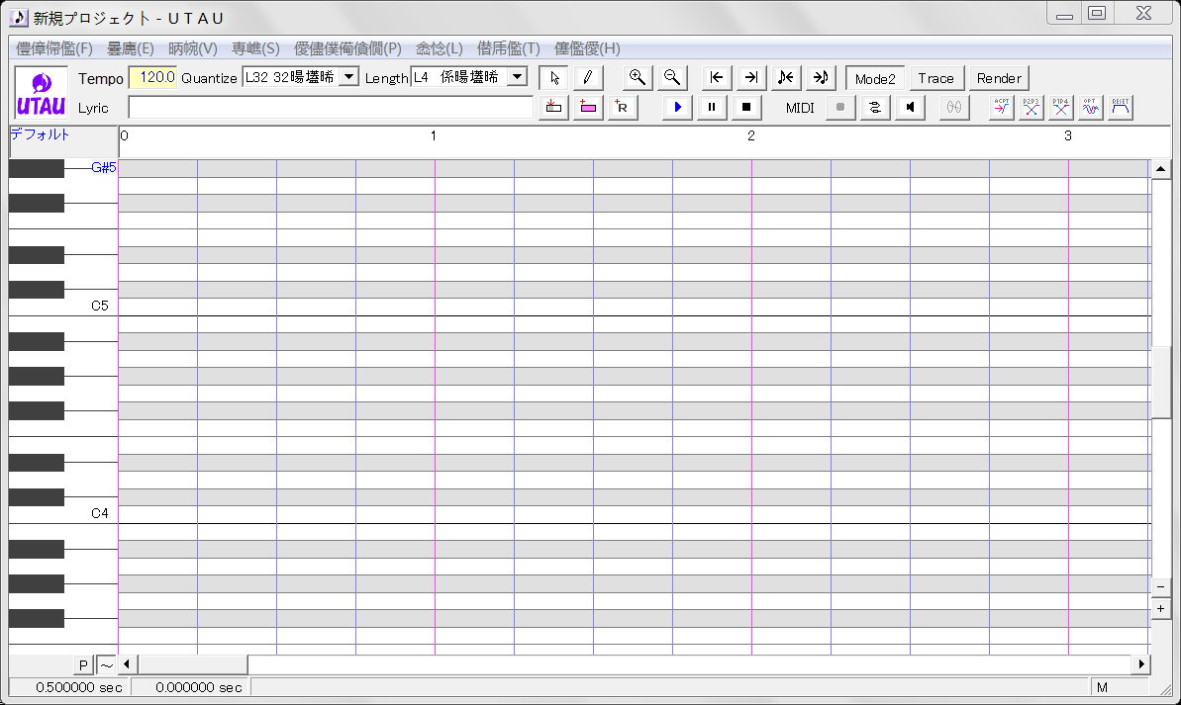The width and height of the screenshot is (1181, 705).
Task: Open the menu ending in (S)
Action: (255, 48)
